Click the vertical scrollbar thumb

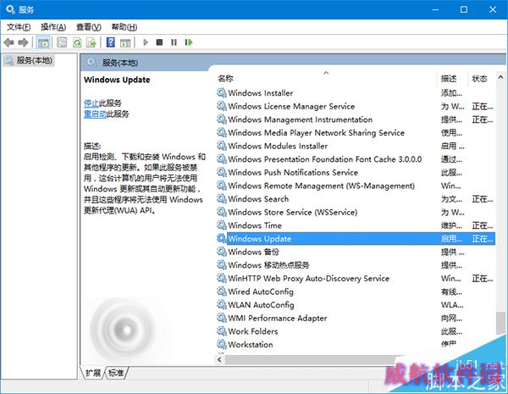click(x=500, y=323)
